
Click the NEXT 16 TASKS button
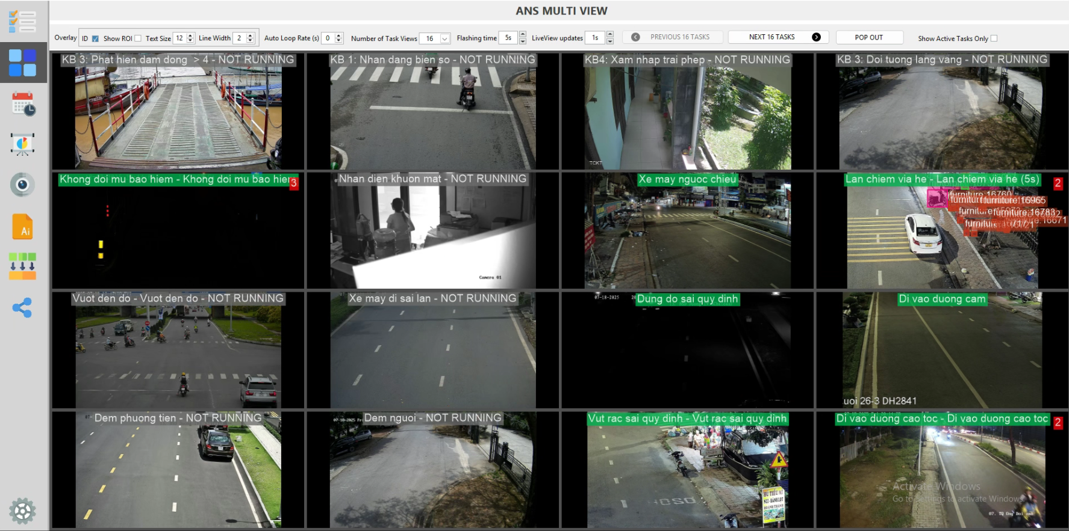tap(778, 37)
